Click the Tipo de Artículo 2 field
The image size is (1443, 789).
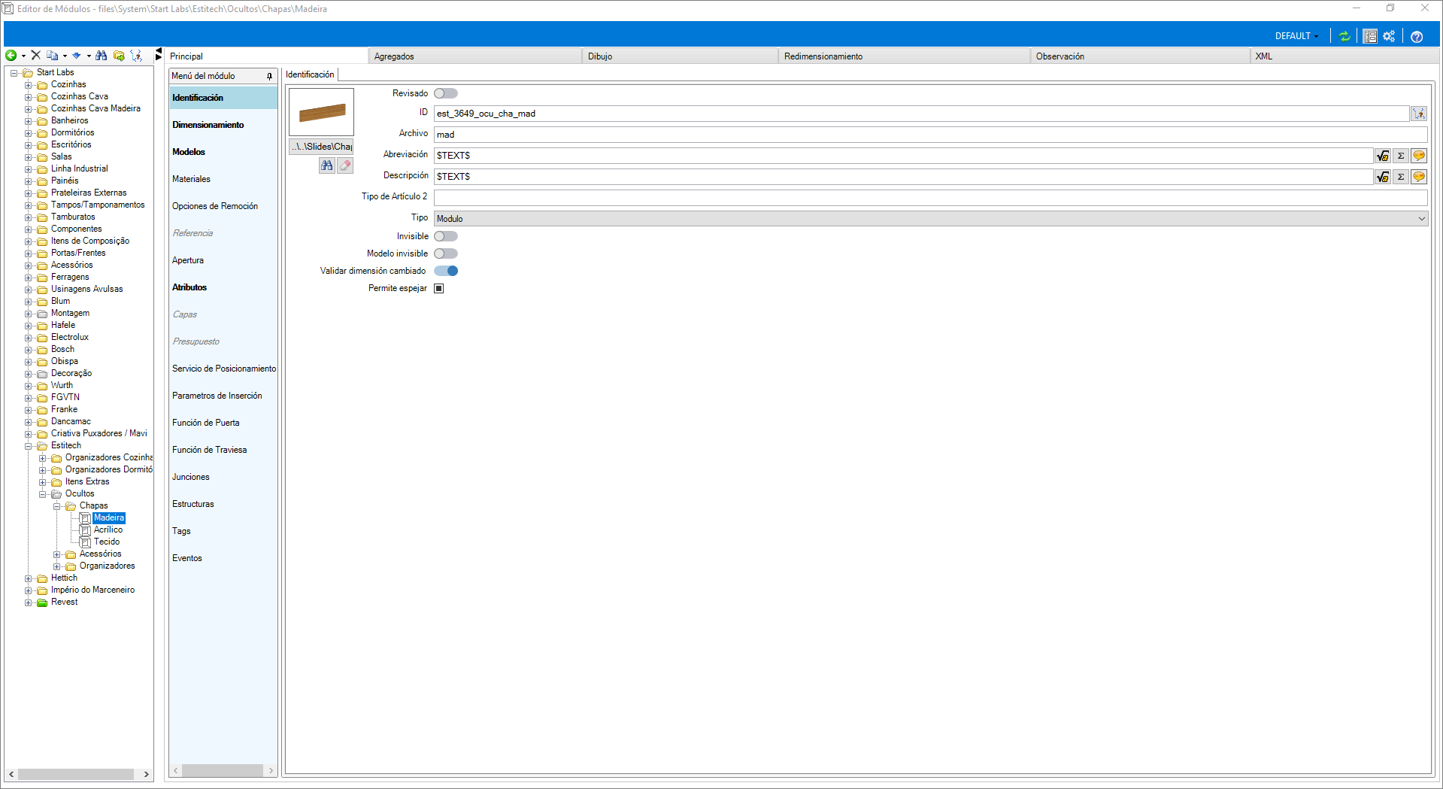930,198
